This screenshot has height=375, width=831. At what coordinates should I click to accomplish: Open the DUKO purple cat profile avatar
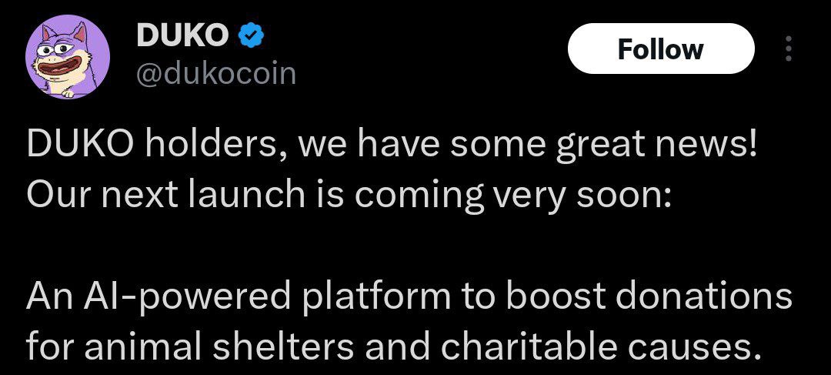click(x=67, y=57)
